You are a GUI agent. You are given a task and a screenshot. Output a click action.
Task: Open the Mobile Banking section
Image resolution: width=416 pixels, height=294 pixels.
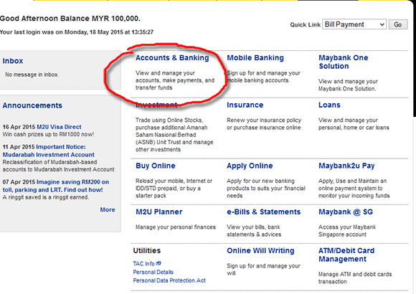(255, 58)
